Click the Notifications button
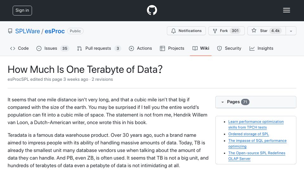The image size is (304, 171). click(186, 31)
